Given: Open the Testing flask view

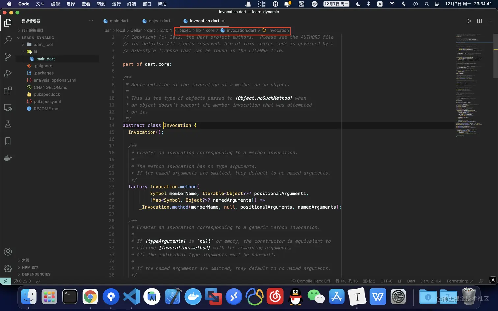Looking at the screenshot, I should tap(8, 124).
